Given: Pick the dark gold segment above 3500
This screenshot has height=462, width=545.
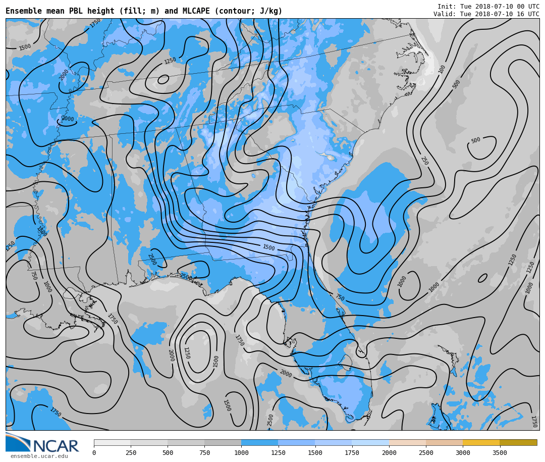Looking at the screenshot, I should coord(518,442).
